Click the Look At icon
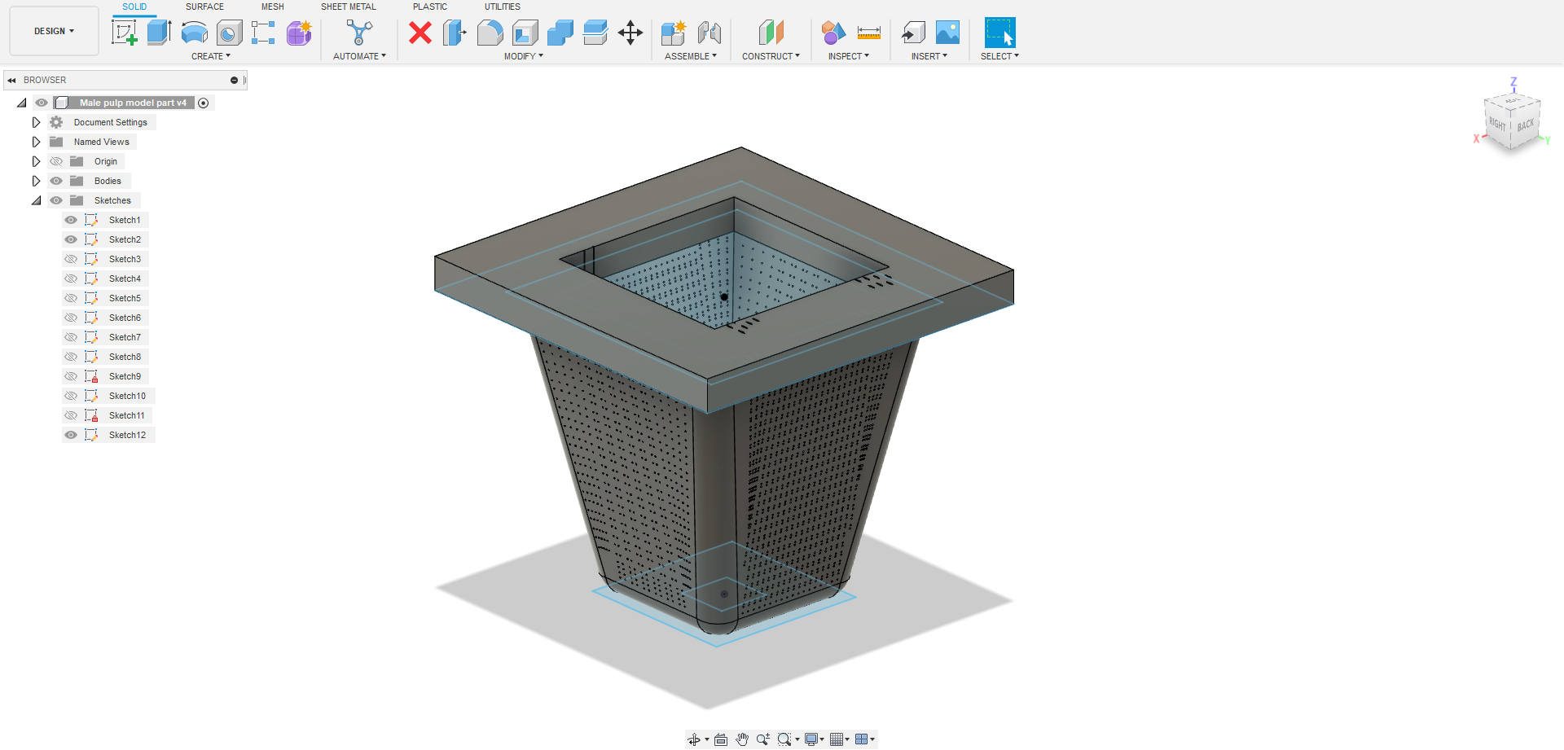 point(721,739)
